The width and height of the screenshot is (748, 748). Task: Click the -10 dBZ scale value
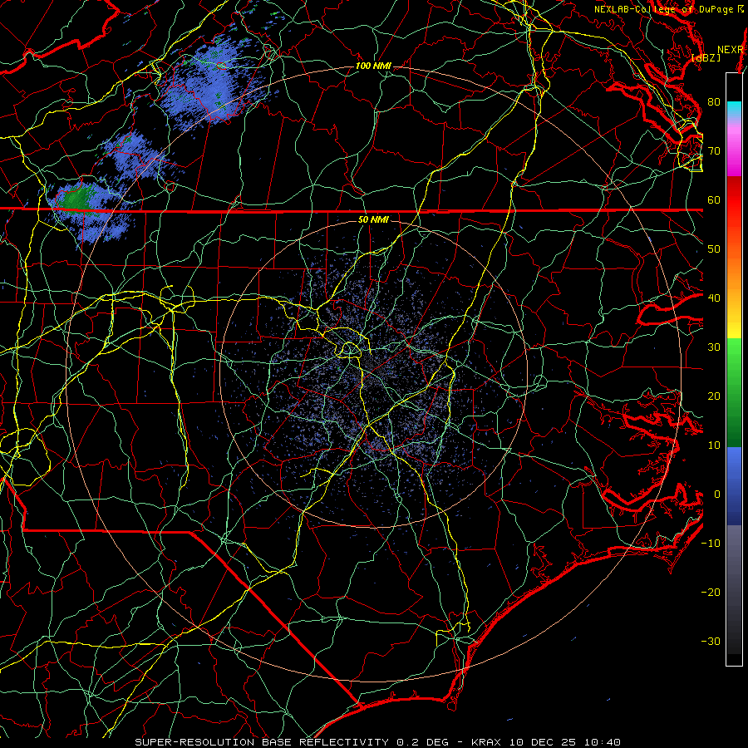tap(711, 544)
